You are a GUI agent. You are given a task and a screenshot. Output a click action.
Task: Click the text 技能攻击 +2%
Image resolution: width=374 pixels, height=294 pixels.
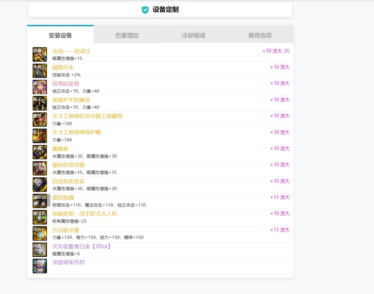(66, 75)
